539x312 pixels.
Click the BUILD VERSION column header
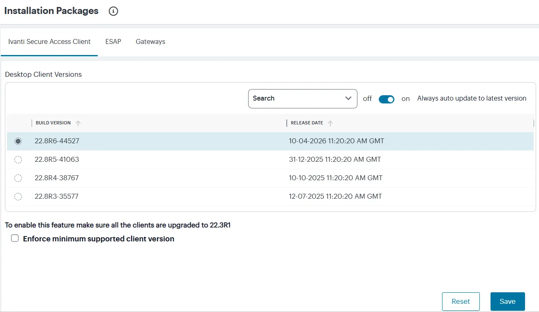53,123
